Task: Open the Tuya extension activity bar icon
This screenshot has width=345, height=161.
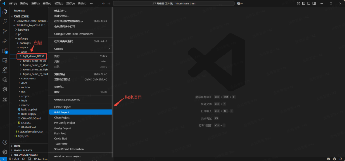Action: coord(4,89)
